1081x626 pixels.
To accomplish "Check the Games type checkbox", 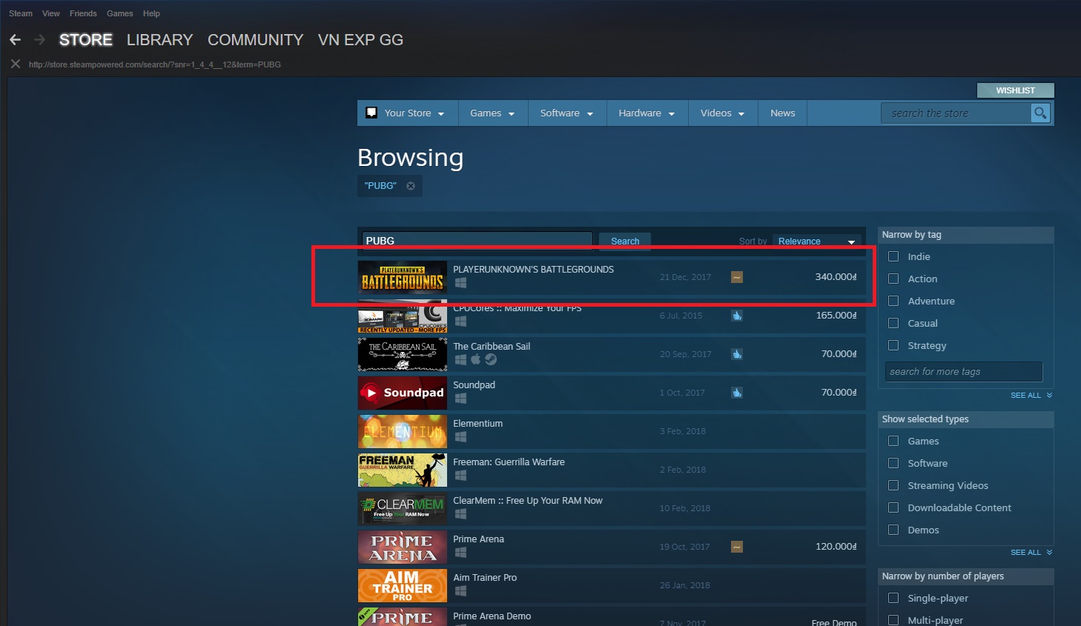I will click(x=893, y=441).
